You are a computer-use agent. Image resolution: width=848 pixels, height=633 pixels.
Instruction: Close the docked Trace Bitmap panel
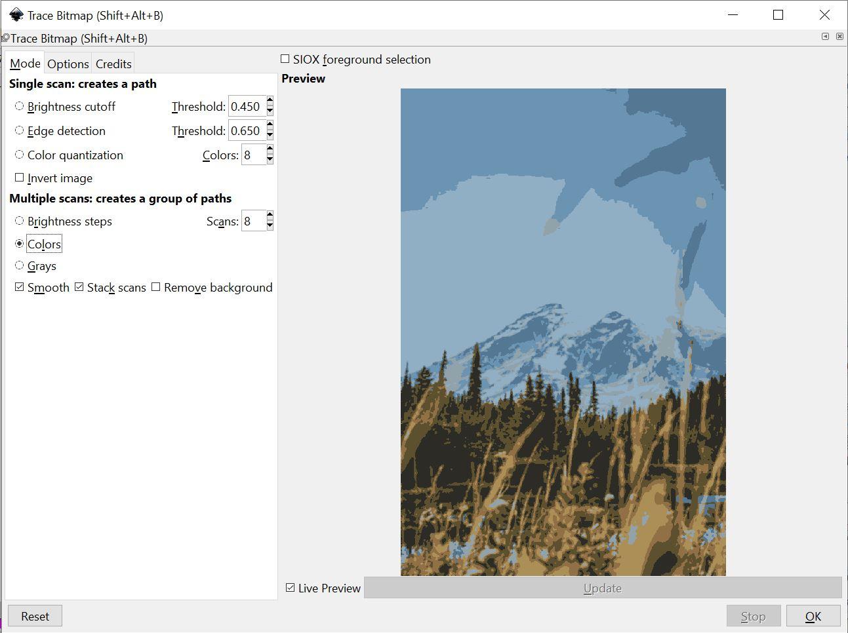point(839,37)
